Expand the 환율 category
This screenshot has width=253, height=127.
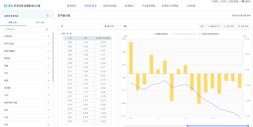pyautogui.click(x=27, y=66)
